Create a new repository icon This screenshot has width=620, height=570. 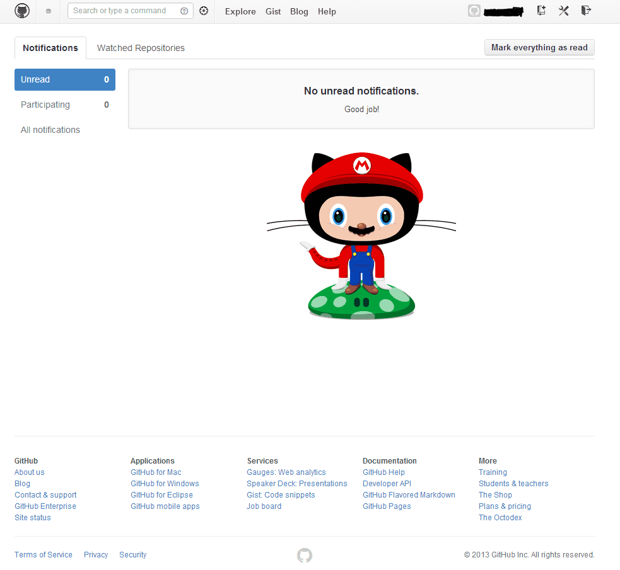point(541,11)
